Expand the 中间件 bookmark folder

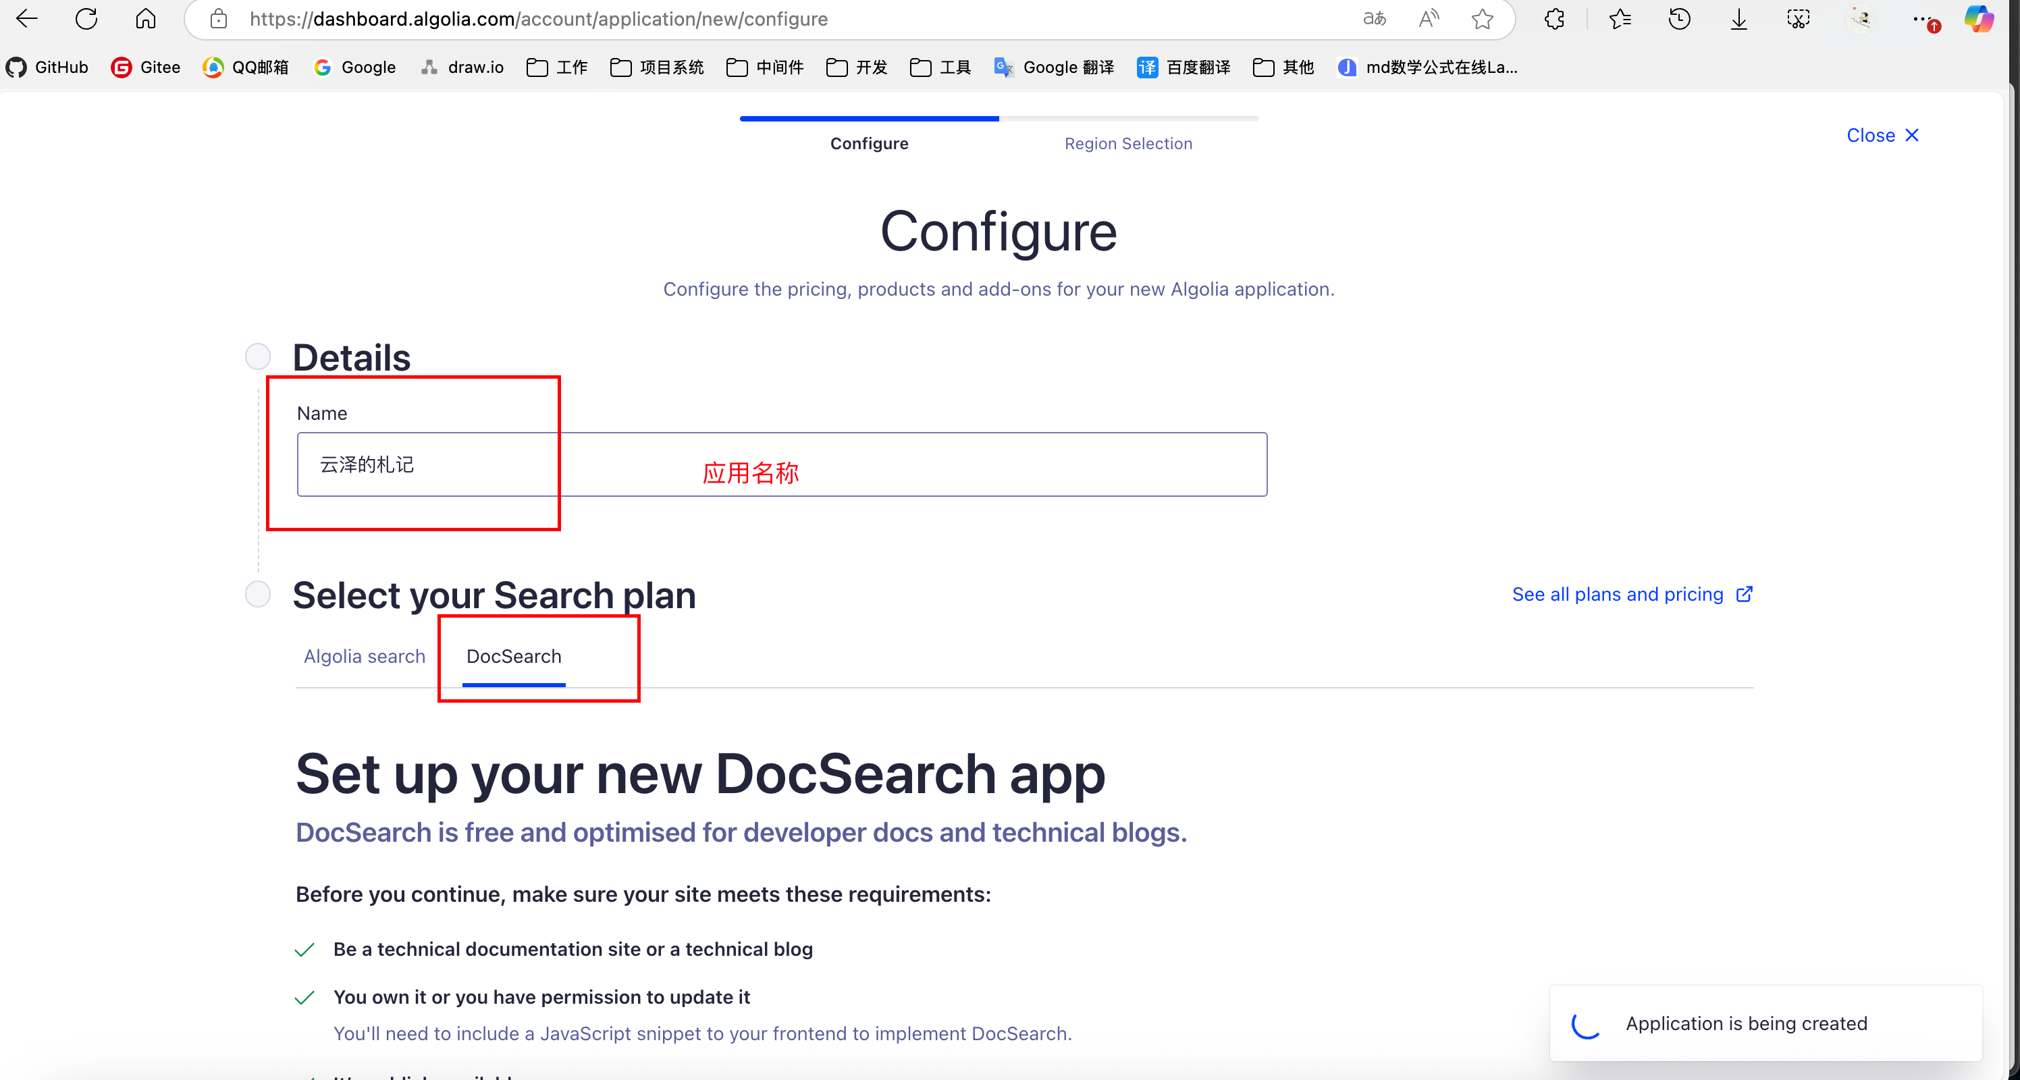coord(764,67)
